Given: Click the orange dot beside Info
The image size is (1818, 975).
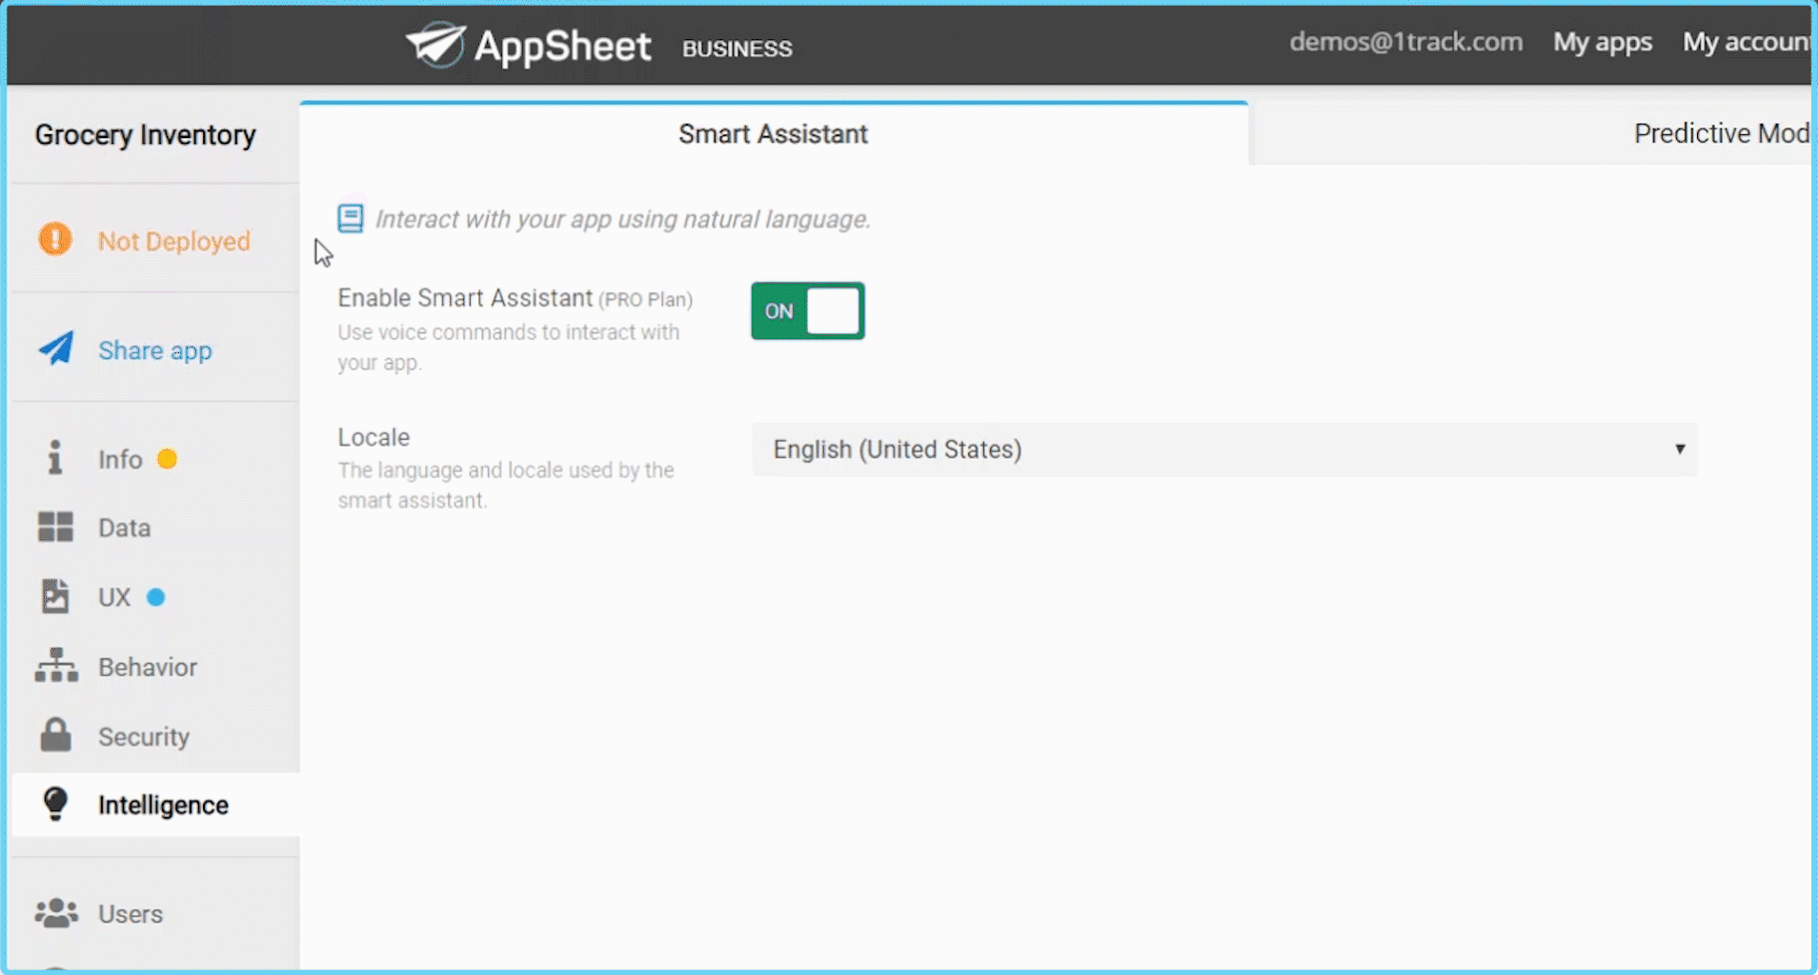Looking at the screenshot, I should coord(168,459).
